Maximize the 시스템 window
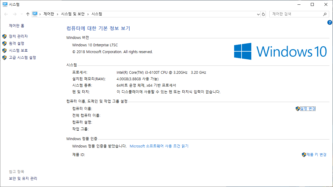The image size is (333, 187). [x=312, y=4]
